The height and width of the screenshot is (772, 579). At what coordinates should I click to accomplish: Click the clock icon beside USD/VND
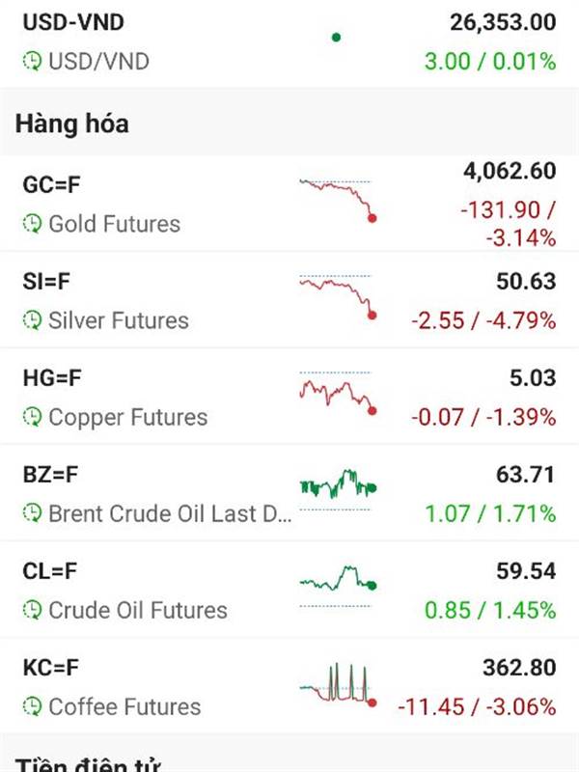pyautogui.click(x=32, y=62)
